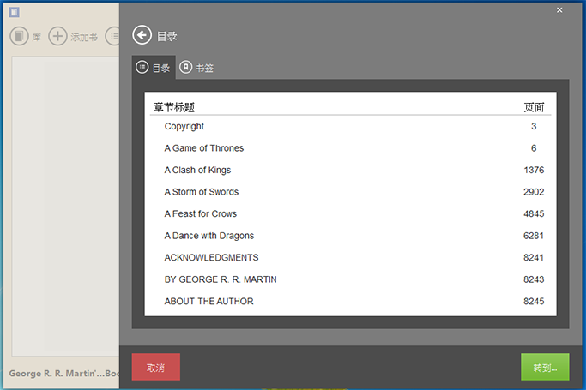Click the 添加书 plus icon
Image resolution: width=586 pixels, height=390 pixels.
pos(57,37)
